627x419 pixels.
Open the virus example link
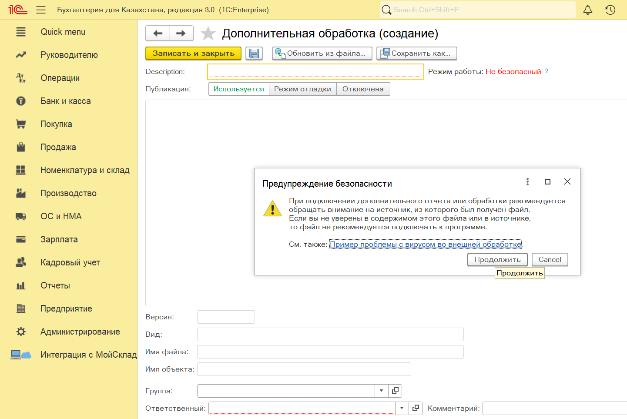coord(426,245)
